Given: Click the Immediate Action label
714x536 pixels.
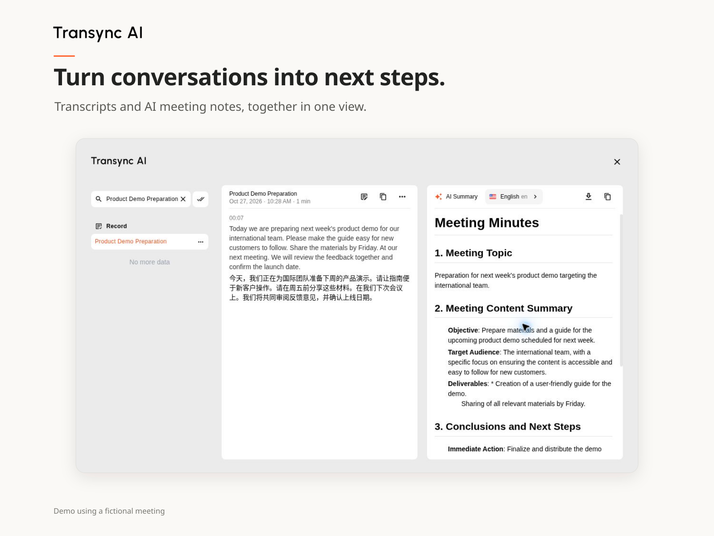Looking at the screenshot, I should (476, 449).
